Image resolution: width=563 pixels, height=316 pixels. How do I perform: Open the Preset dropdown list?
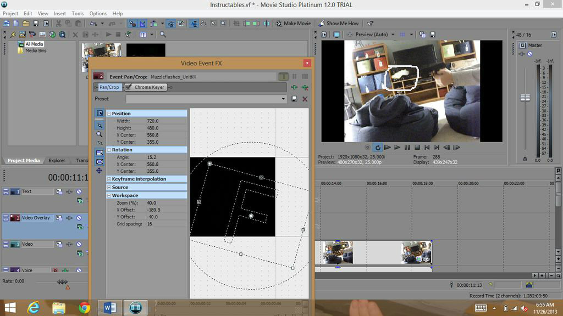283,99
